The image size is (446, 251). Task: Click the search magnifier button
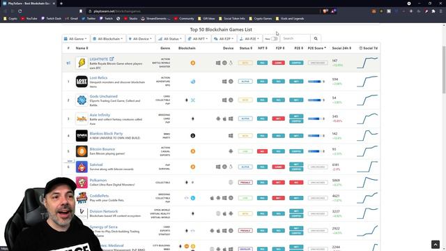click(316, 38)
